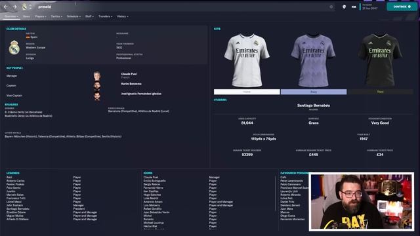Open the small up-down club switcher arrows

pyautogui.click(x=30, y=7)
